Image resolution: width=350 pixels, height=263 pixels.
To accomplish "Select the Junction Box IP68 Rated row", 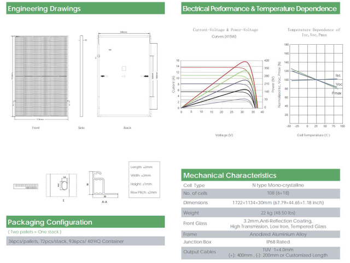I will point(260,242).
